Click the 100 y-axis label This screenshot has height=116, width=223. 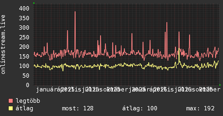tap(24, 66)
